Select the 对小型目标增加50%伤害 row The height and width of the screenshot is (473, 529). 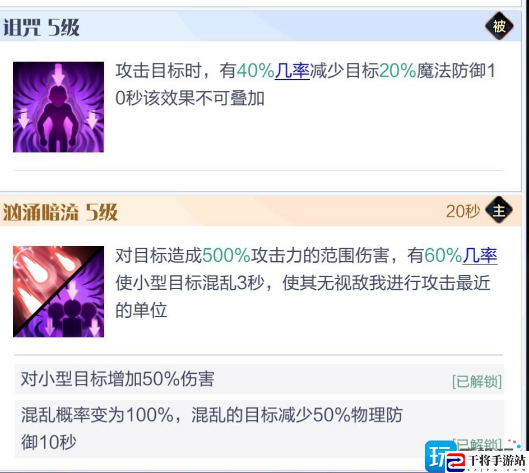point(259,379)
